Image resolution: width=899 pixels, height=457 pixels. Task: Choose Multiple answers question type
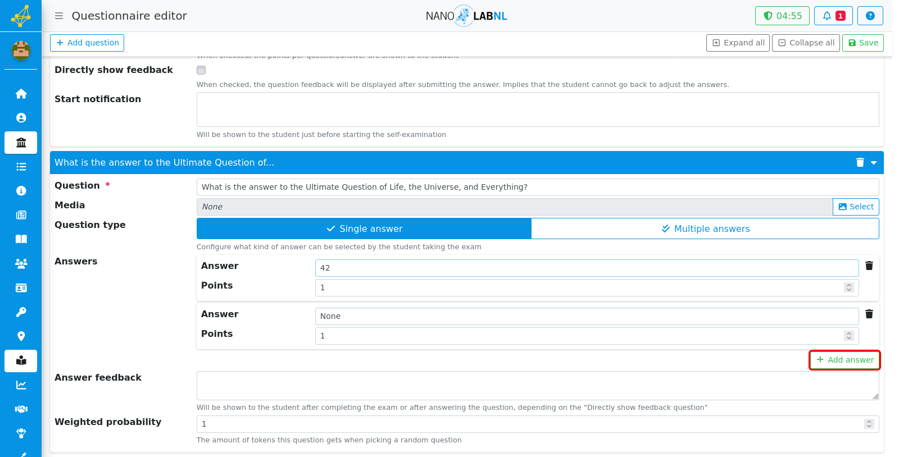click(x=705, y=228)
